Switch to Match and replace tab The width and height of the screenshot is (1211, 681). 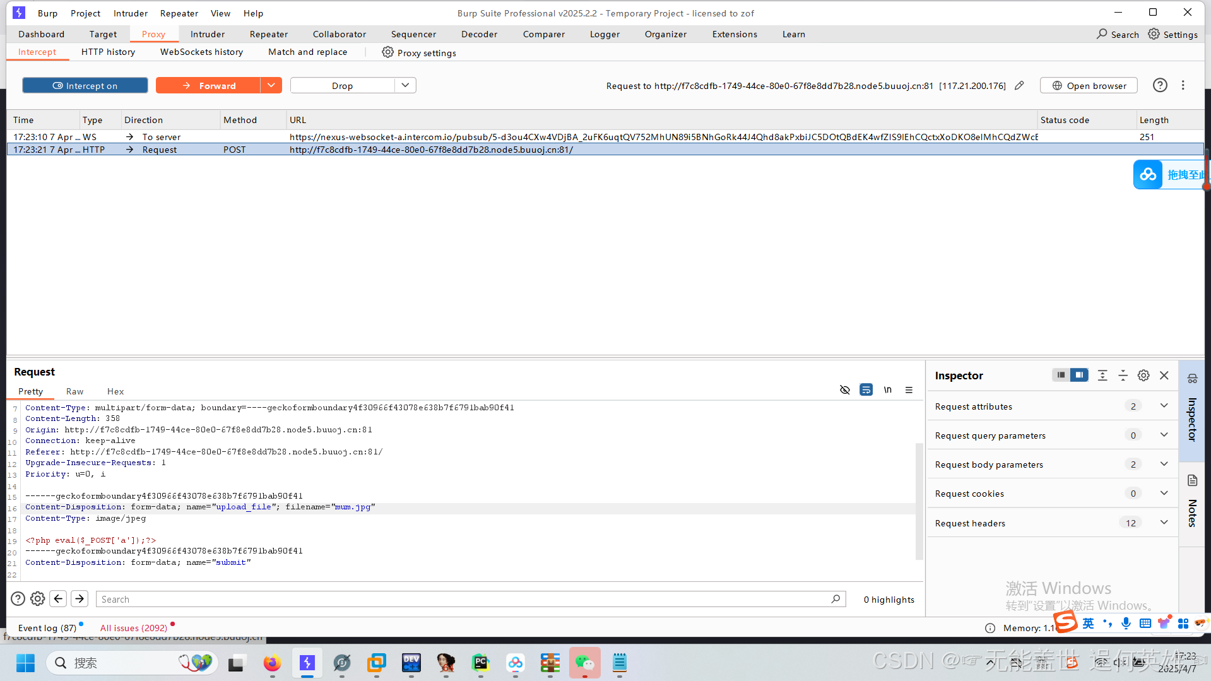point(307,52)
